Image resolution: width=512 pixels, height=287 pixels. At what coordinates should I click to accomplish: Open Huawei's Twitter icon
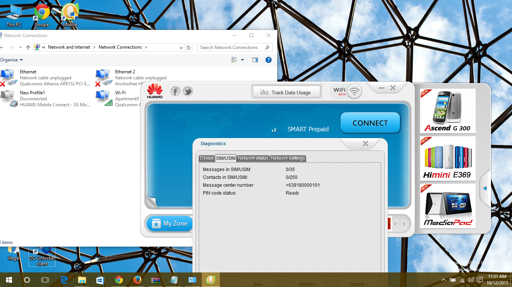coord(188,92)
